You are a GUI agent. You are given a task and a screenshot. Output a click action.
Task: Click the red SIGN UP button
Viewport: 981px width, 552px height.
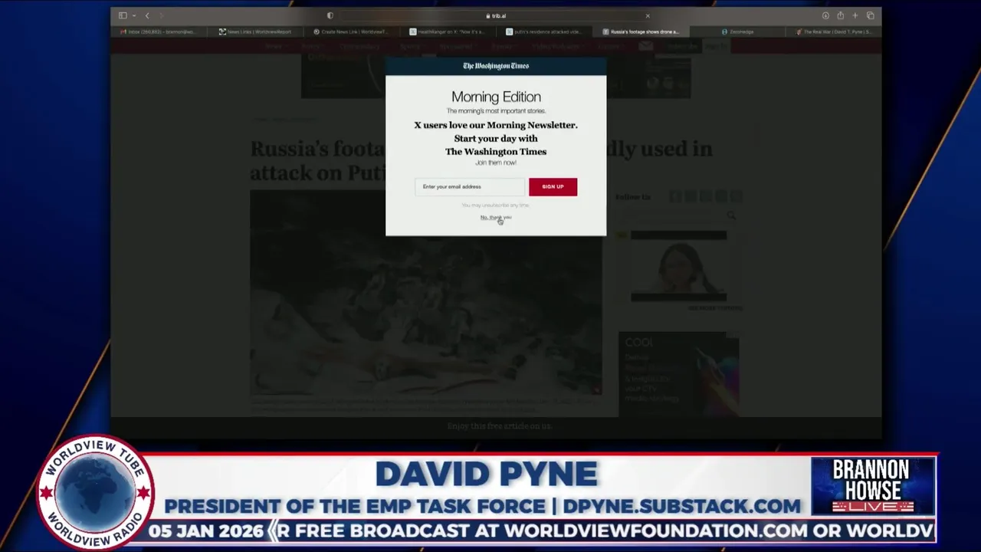pyautogui.click(x=553, y=186)
